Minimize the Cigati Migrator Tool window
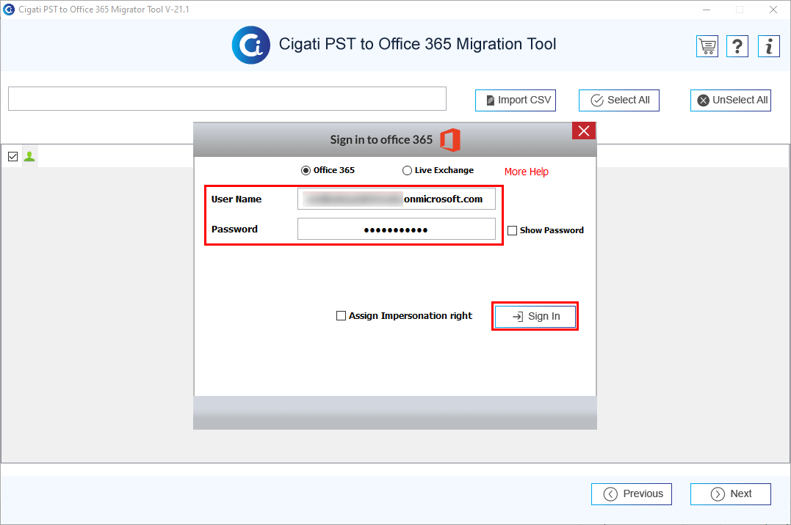The width and height of the screenshot is (791, 525). 707,10
